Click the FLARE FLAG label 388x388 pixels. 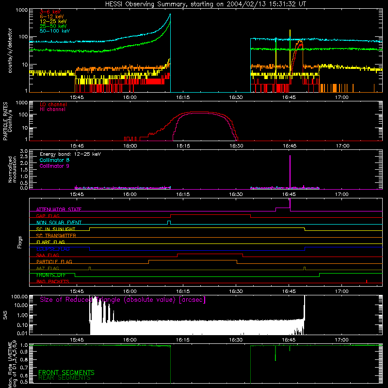50,242
